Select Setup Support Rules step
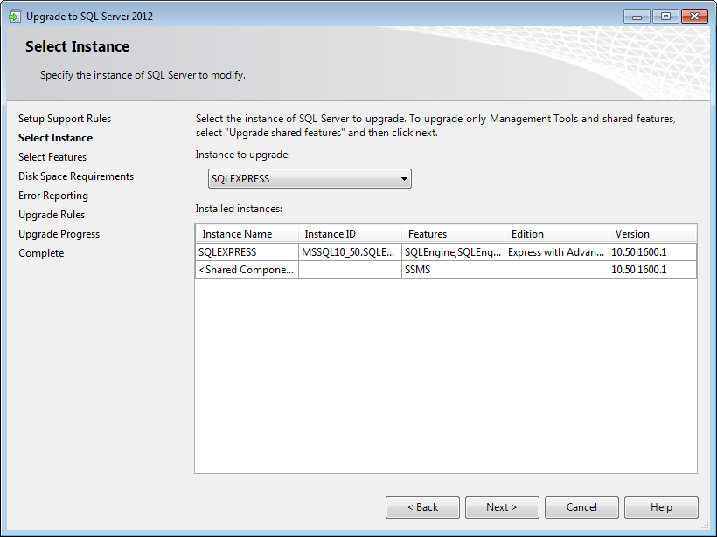This screenshot has height=537, width=717. pyautogui.click(x=65, y=119)
